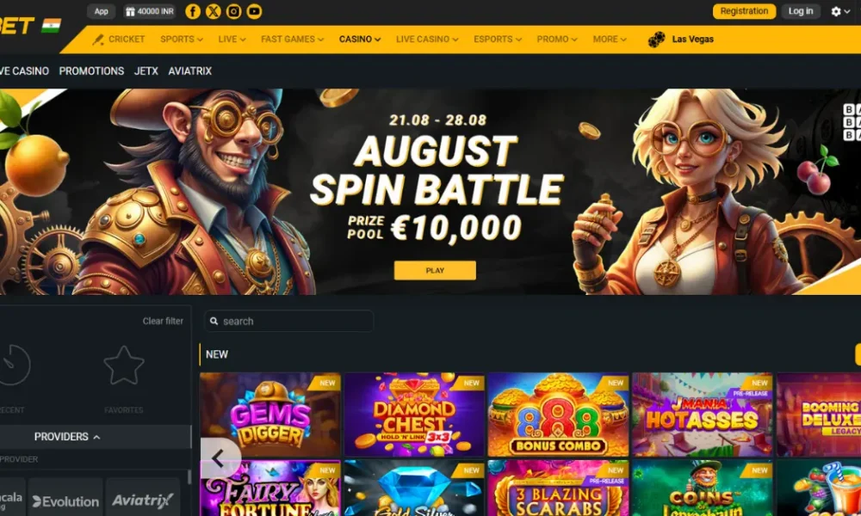Collapse the Providers section
861x516 pixels.
click(x=67, y=437)
